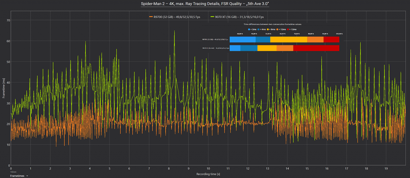This screenshot has width=410, height=178.
Task: Click the 'Time differences between two consecutive frametime values' heading
Action: click(272, 24)
